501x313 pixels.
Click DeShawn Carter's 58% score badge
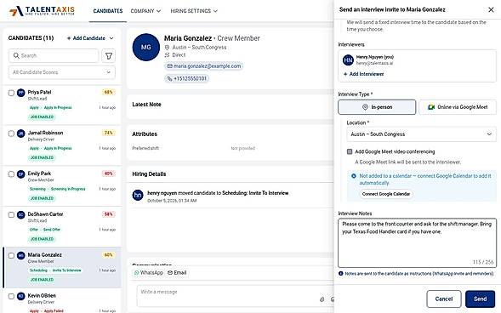tap(109, 214)
